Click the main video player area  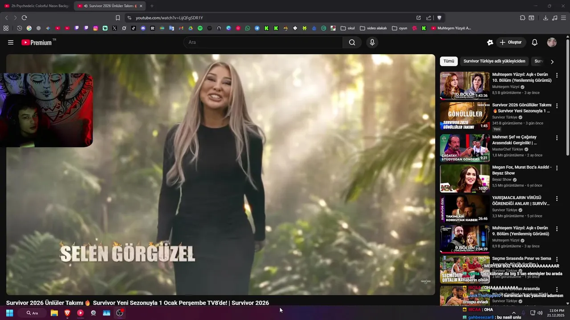coord(220,175)
